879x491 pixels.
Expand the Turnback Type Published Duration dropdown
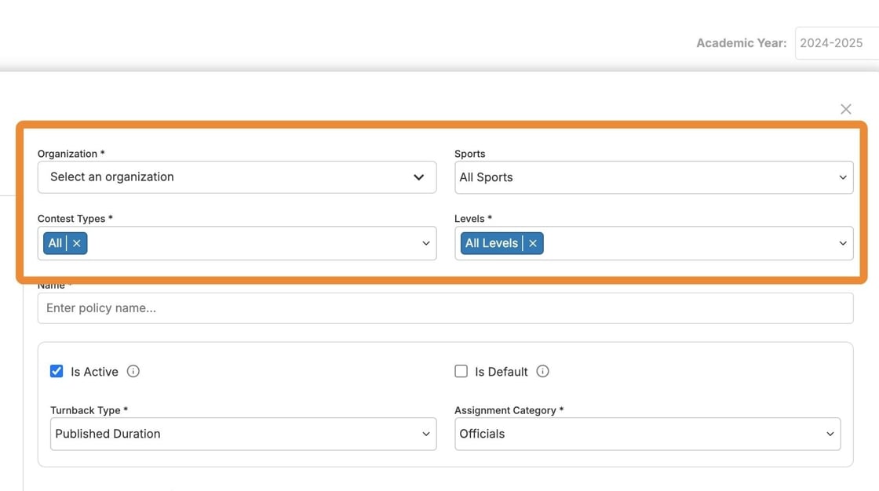point(243,434)
